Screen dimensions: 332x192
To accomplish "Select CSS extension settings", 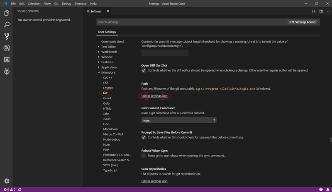I will pyautogui.click(x=106, y=83).
